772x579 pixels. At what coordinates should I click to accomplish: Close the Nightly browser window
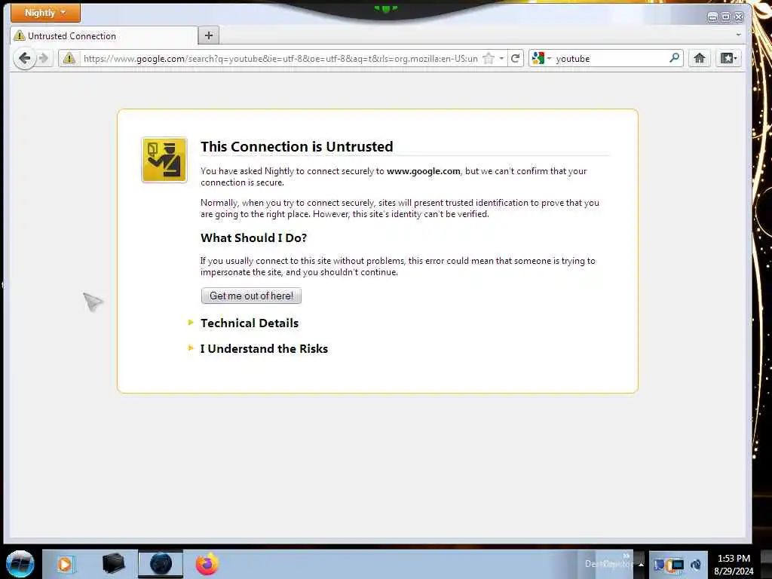point(738,17)
